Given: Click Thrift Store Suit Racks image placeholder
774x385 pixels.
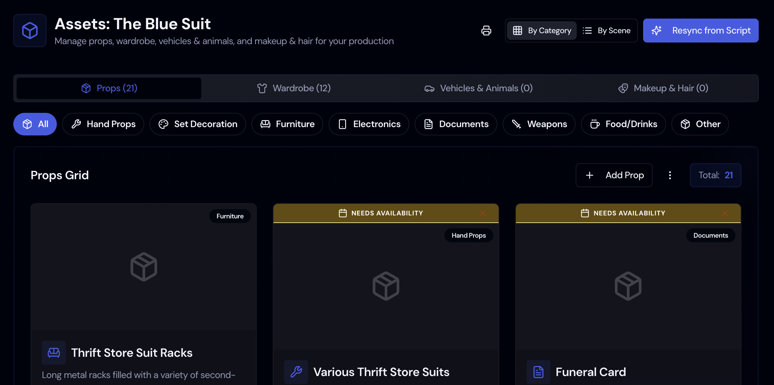Looking at the screenshot, I should point(144,267).
